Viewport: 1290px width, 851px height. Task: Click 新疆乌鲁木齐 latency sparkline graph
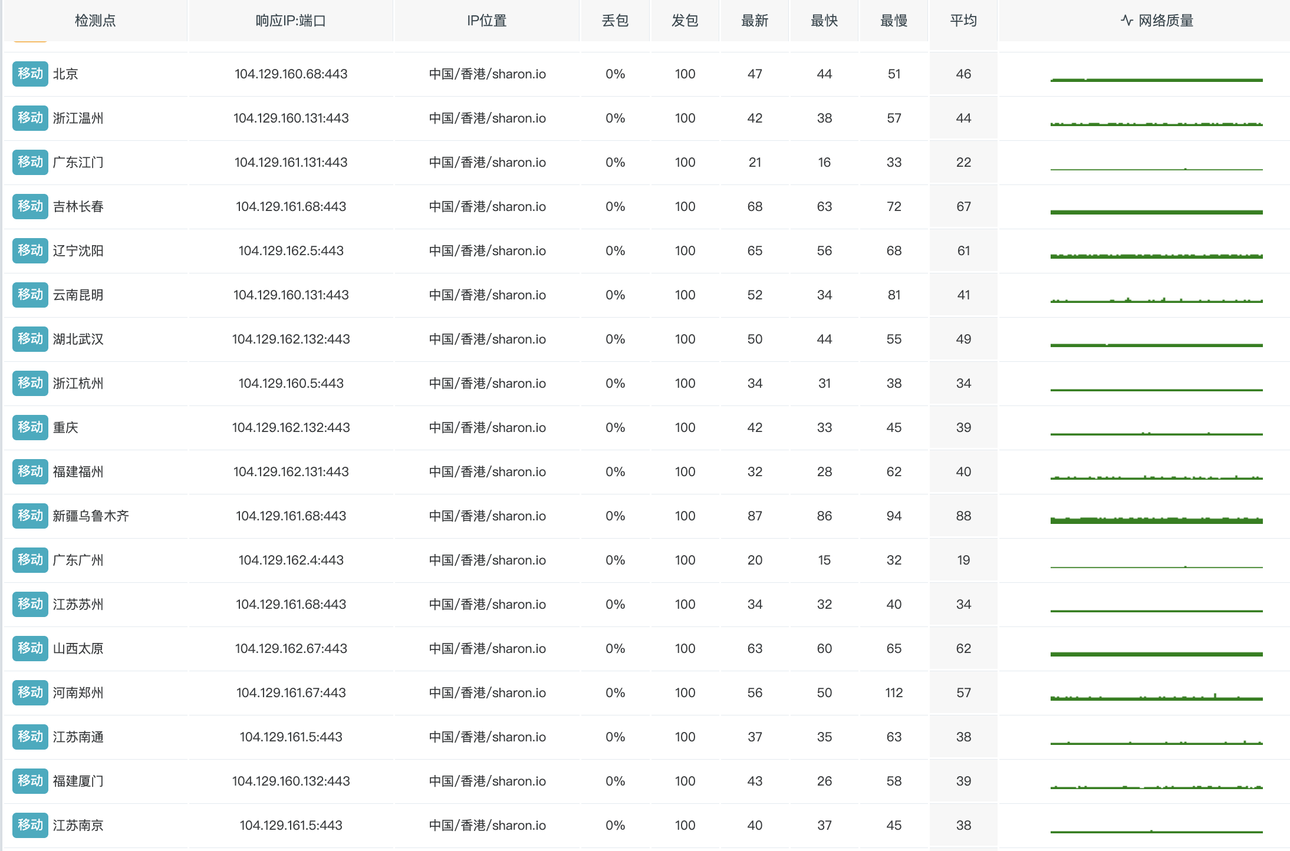click(1156, 520)
